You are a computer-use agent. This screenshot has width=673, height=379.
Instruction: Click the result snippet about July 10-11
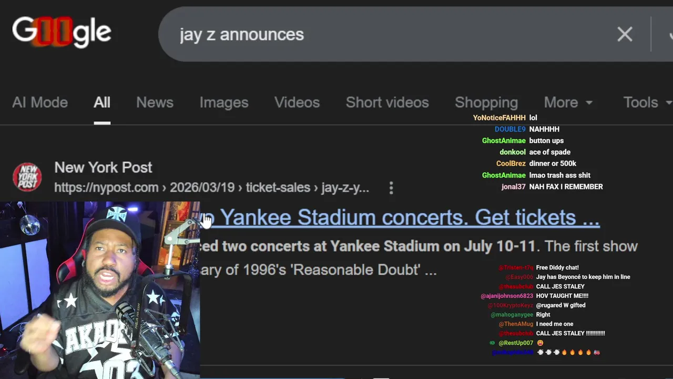pyautogui.click(x=419, y=258)
